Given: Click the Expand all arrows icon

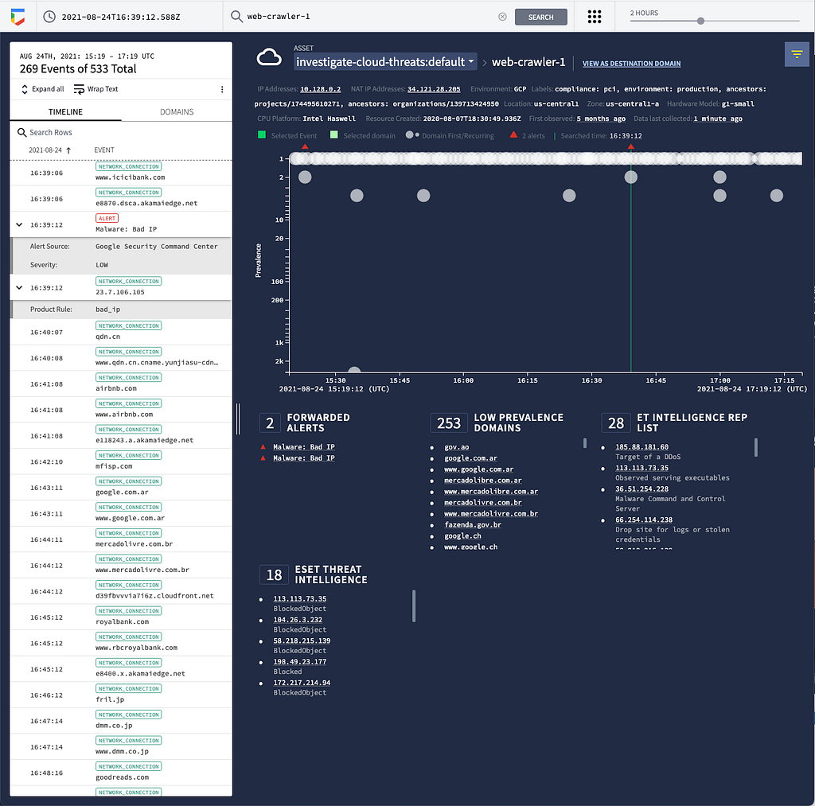Looking at the screenshot, I should click(x=25, y=89).
